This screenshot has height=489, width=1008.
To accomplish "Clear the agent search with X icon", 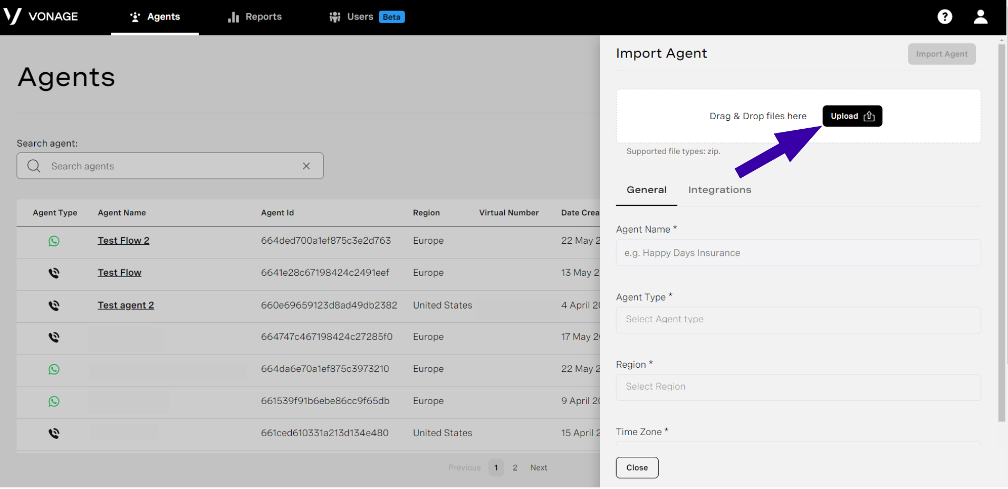I will click(x=306, y=166).
